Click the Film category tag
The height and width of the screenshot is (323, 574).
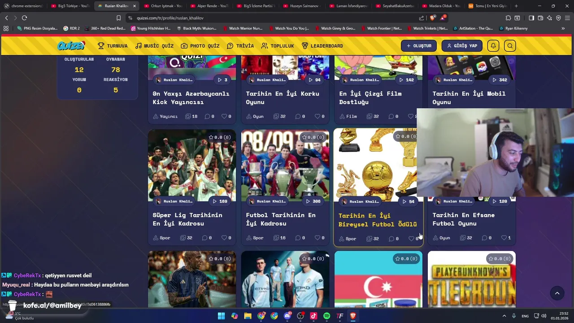(348, 116)
